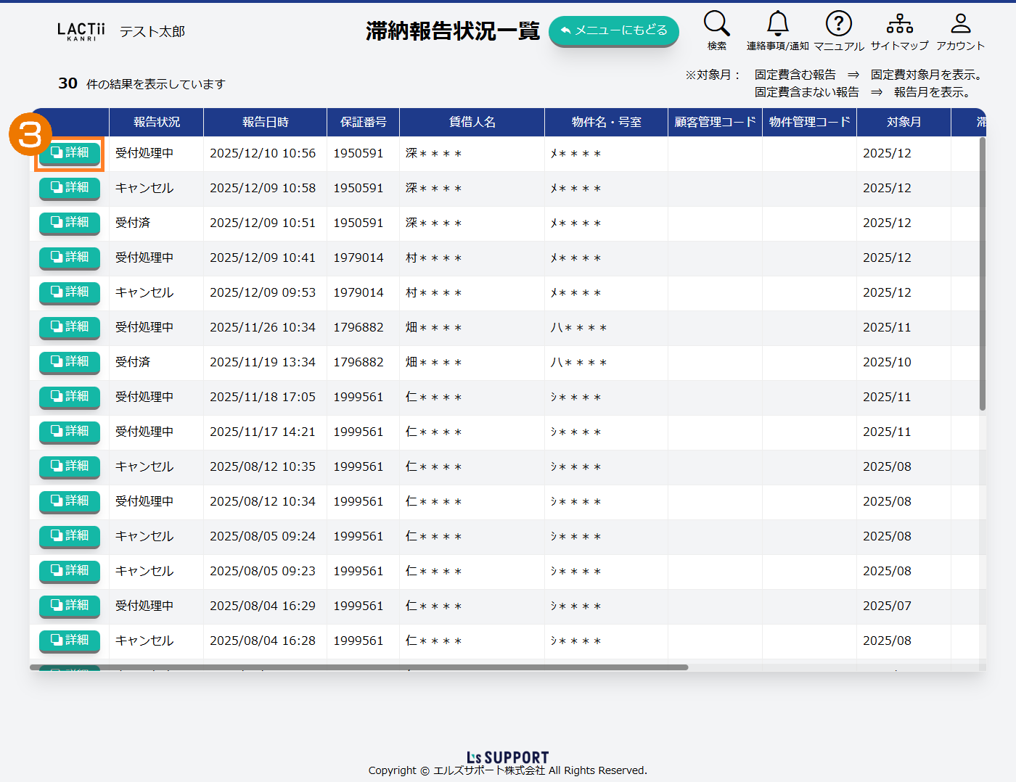Open 詳細 for report dated 2025/08/04 16:29
Image resolution: width=1016 pixels, height=782 pixels.
tap(70, 606)
